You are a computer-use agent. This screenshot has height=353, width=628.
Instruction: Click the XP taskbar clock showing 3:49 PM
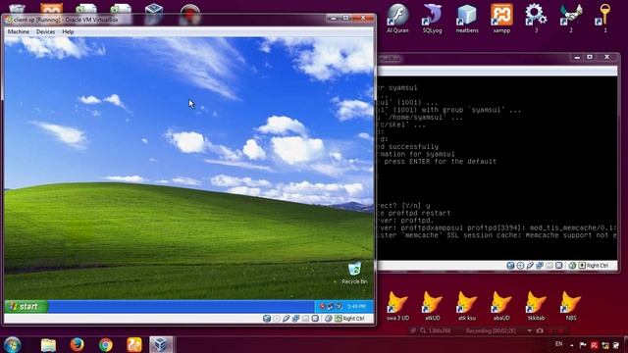point(356,307)
